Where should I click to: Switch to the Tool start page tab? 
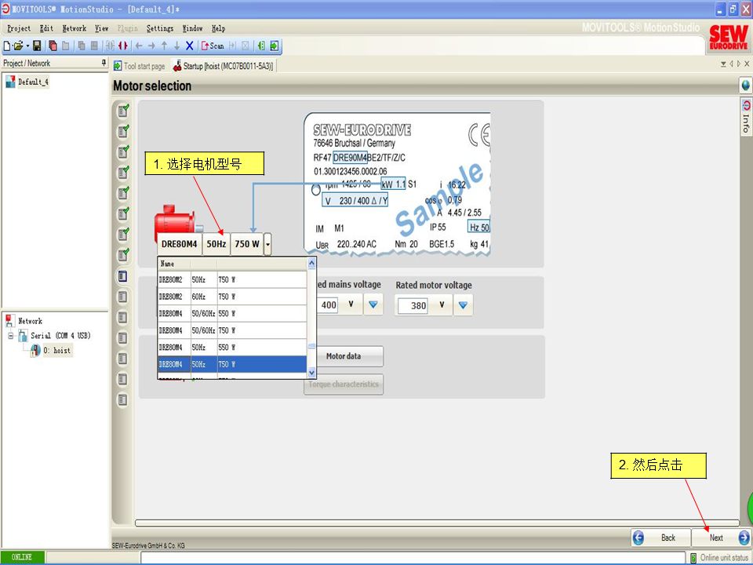[x=140, y=66]
